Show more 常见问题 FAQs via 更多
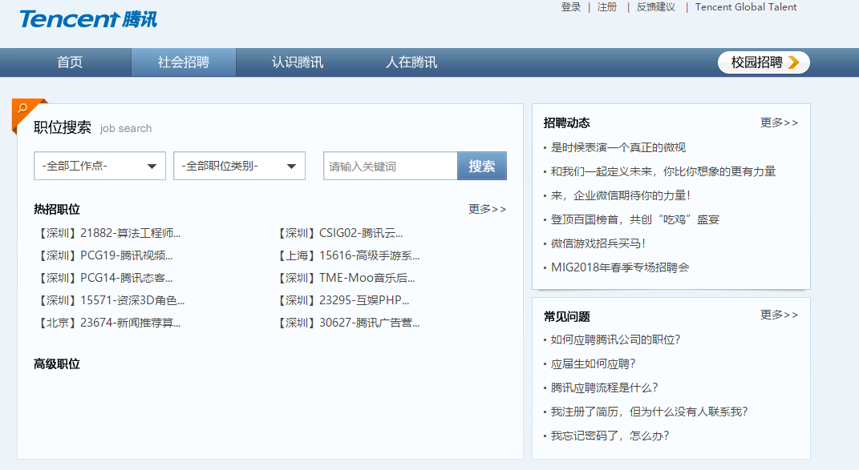Screen dimensions: 859x470 click(779, 315)
